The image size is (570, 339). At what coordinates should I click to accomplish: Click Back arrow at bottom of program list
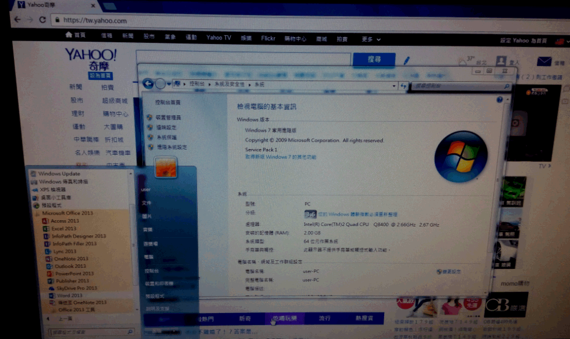click(x=60, y=319)
